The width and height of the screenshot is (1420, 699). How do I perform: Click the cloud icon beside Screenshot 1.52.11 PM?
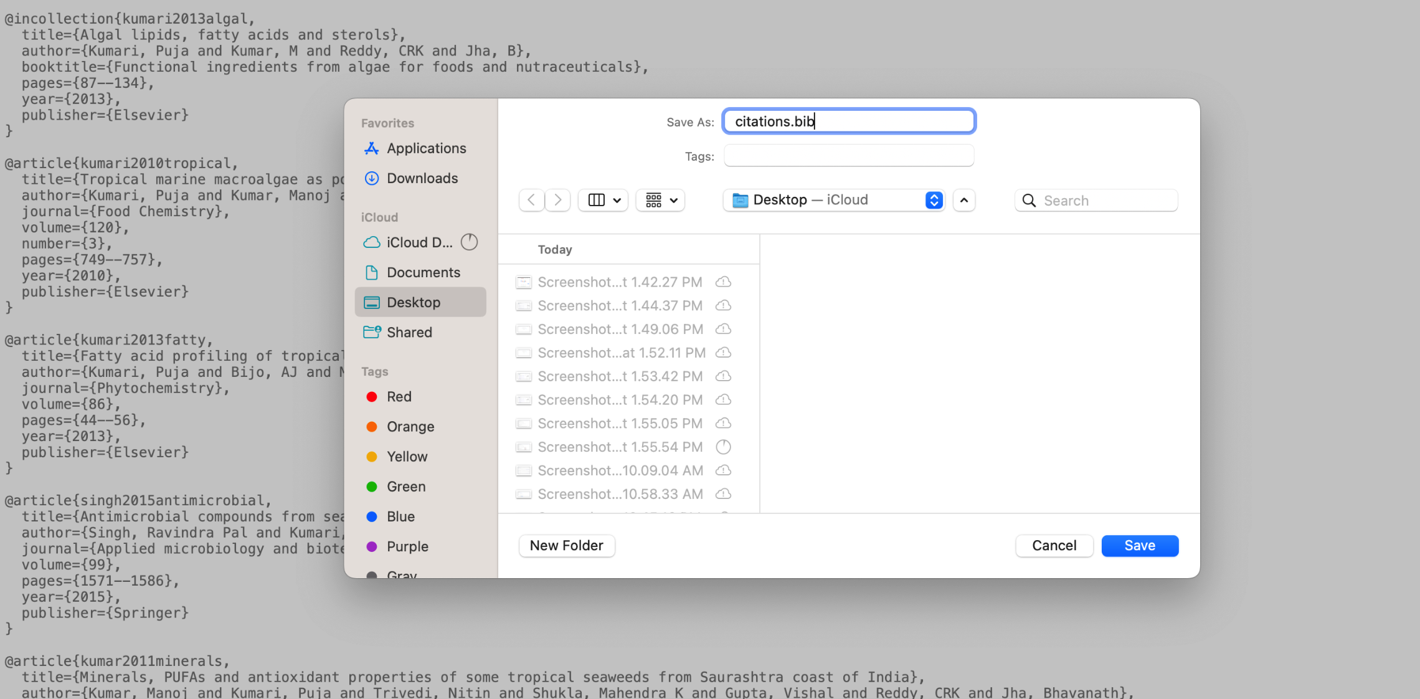[723, 353]
